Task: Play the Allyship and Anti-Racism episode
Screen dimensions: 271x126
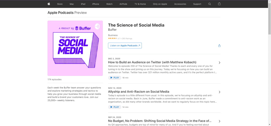Action: point(115,107)
